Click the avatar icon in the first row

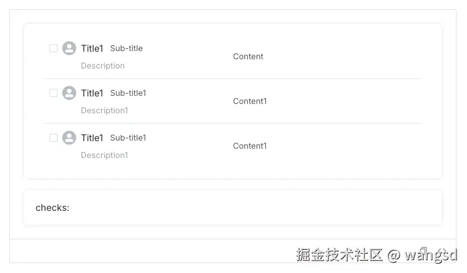69,48
